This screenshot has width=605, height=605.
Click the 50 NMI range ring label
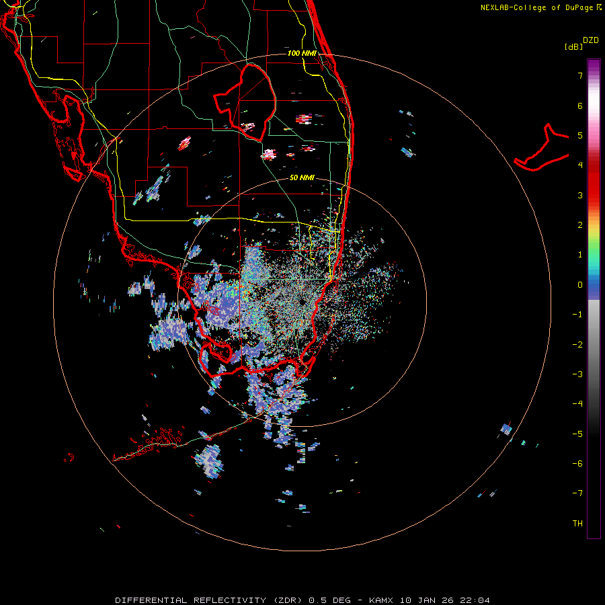302,177
